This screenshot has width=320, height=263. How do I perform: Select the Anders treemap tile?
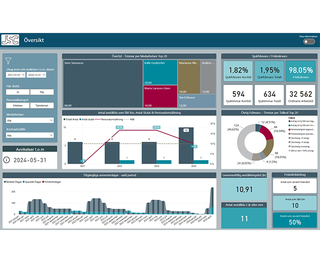click(208, 77)
